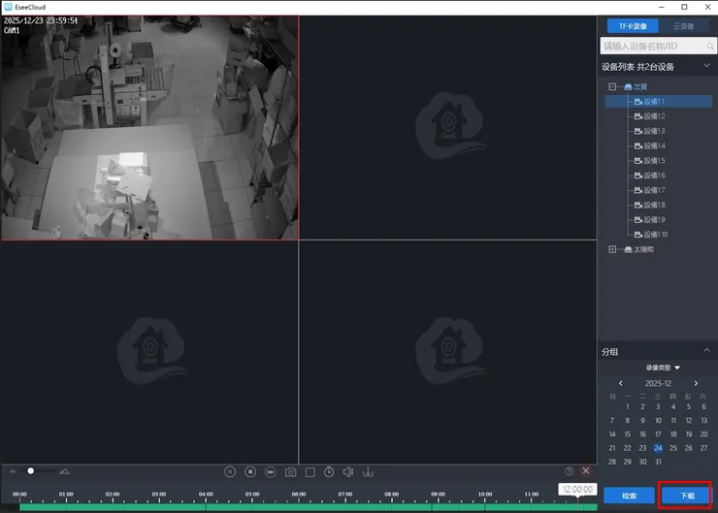Click the timeline zoom-in large mountain icon
718x513 pixels.
click(65, 471)
